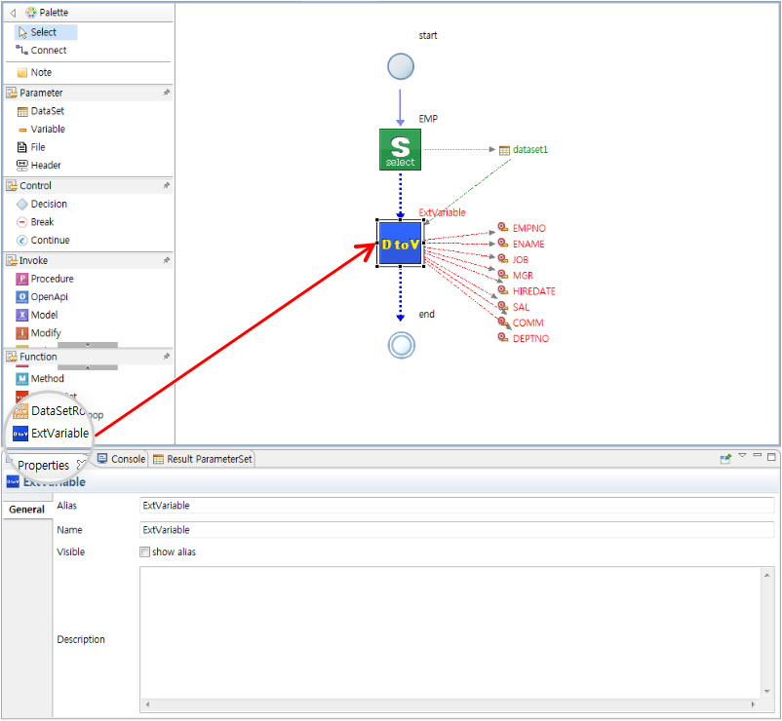
Task: Click the Alias input field
Action: click(457, 506)
